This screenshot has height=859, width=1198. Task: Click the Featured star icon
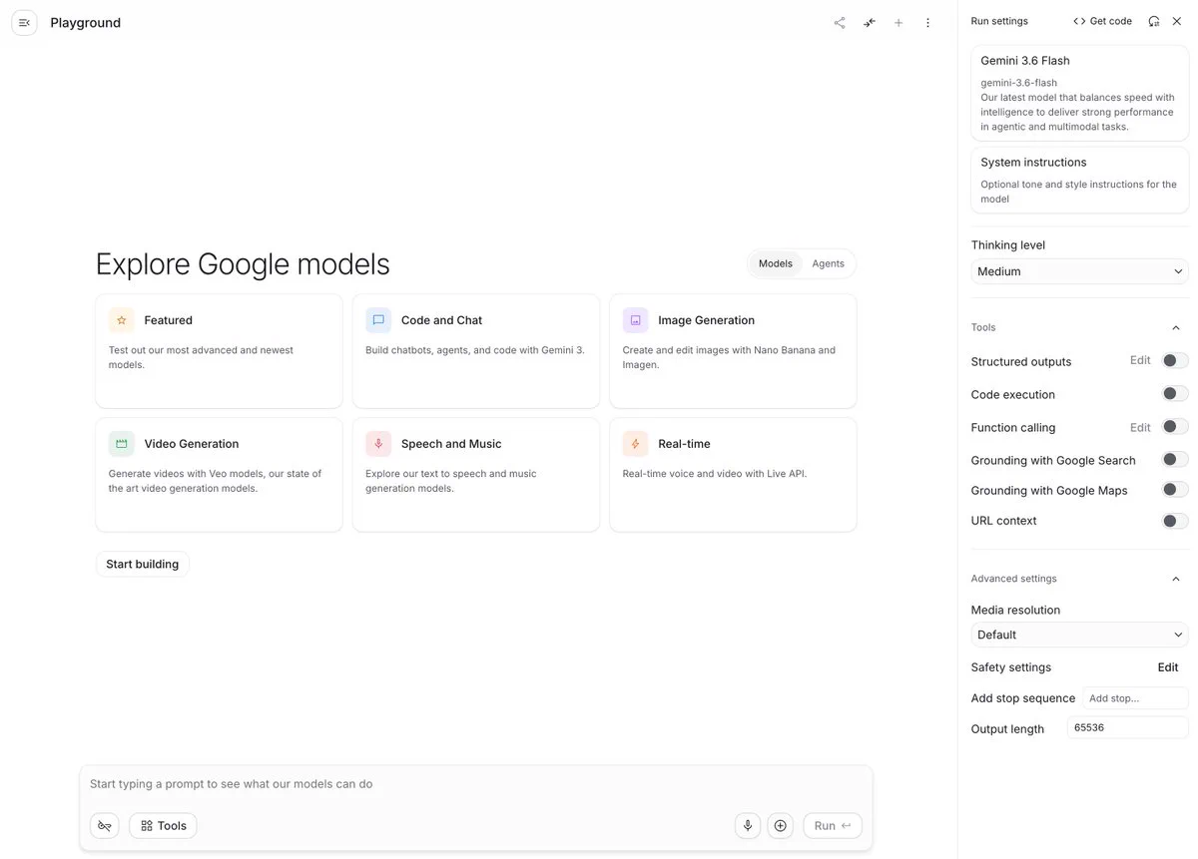[x=122, y=320]
